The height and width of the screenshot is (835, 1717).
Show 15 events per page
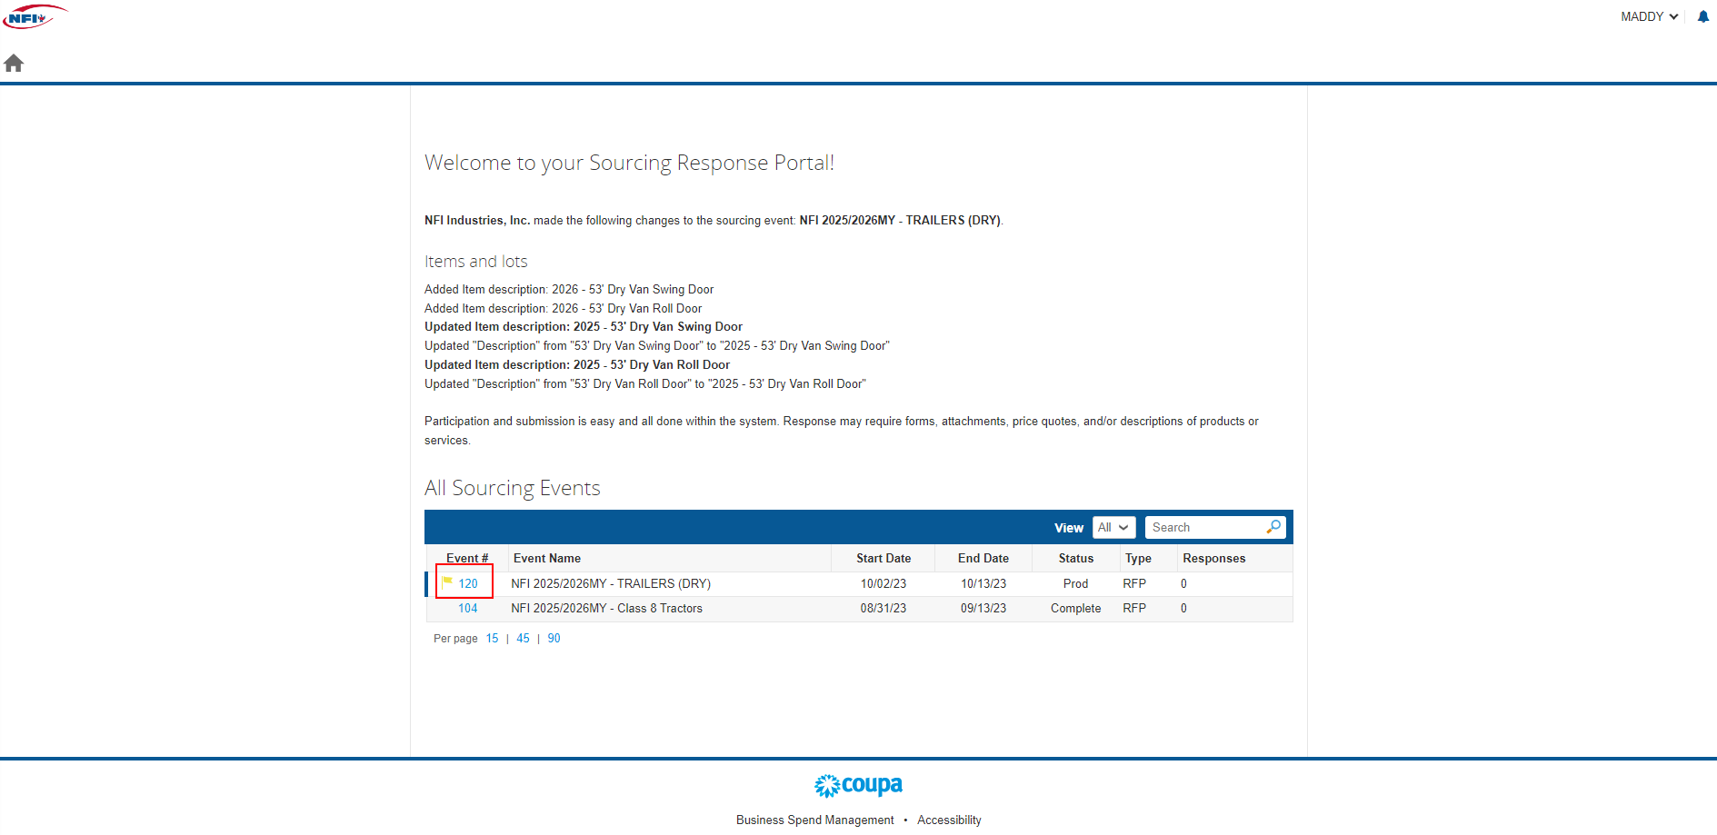point(492,638)
